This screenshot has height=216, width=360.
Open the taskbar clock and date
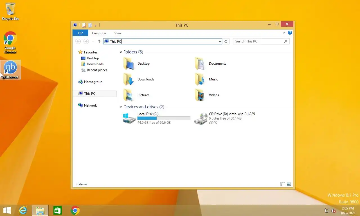tap(348, 211)
